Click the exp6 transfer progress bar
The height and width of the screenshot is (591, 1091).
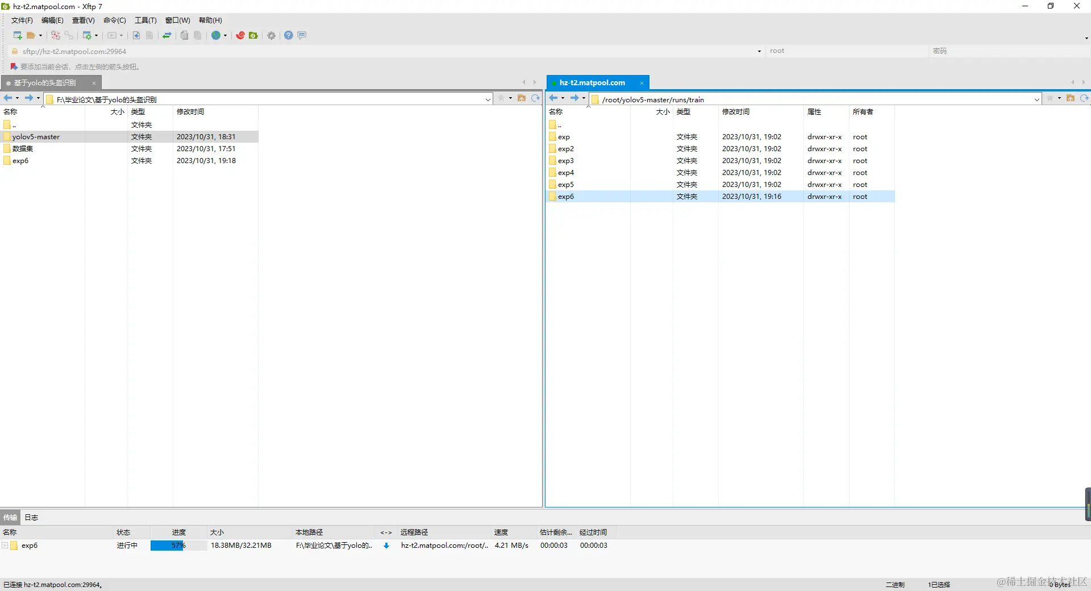click(x=178, y=546)
